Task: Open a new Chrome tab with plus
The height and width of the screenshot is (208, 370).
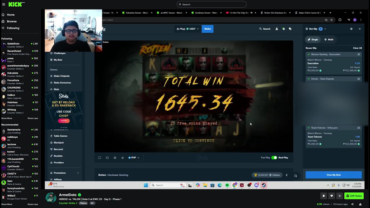Action: tap(330, 13)
